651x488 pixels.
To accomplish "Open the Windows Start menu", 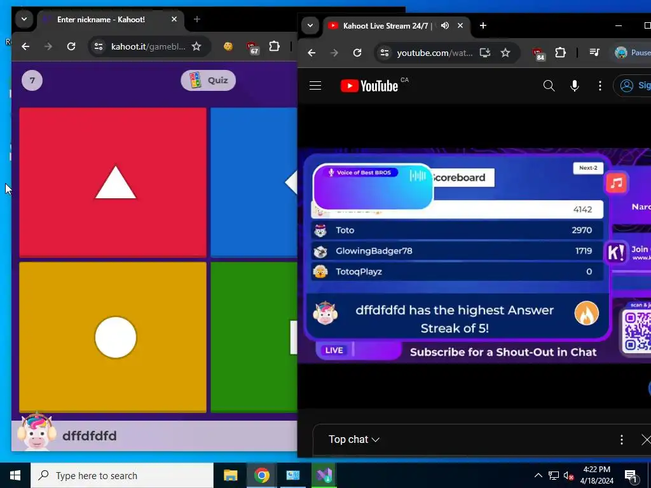I will [x=15, y=475].
